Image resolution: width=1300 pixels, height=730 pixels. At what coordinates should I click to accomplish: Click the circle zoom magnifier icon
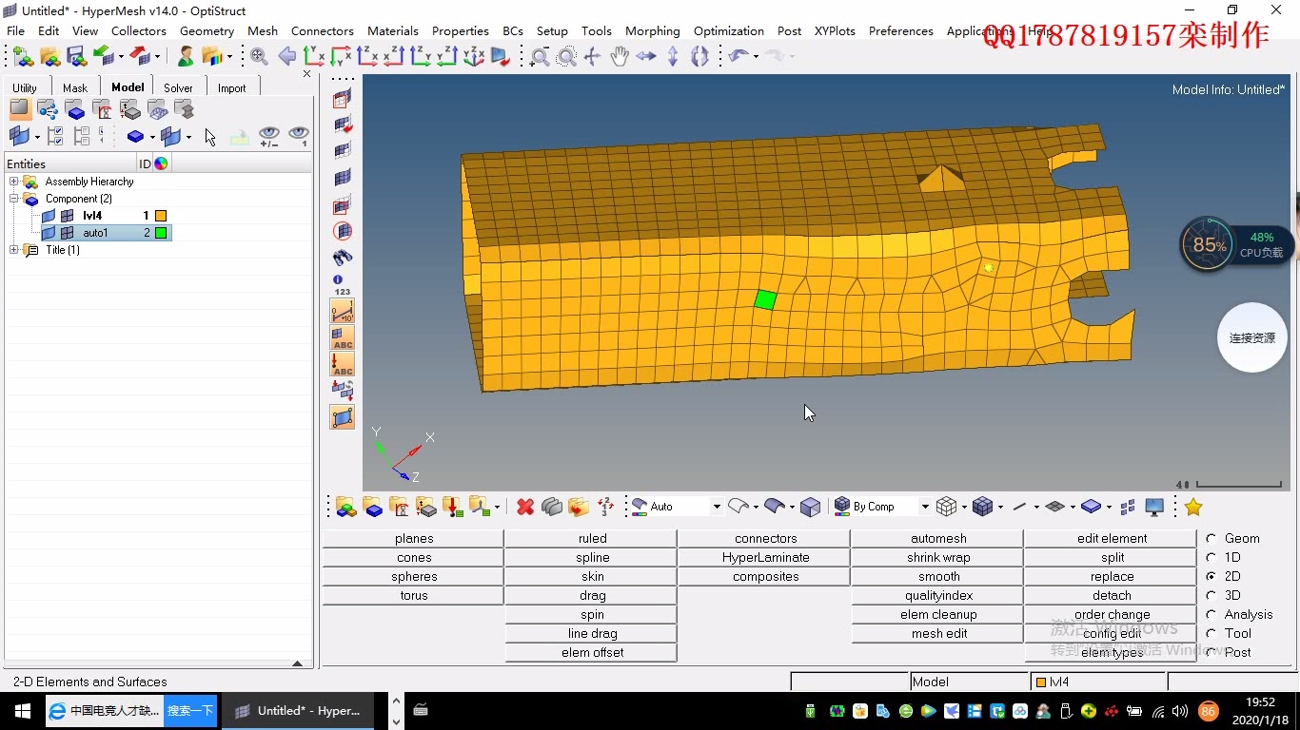coord(566,57)
